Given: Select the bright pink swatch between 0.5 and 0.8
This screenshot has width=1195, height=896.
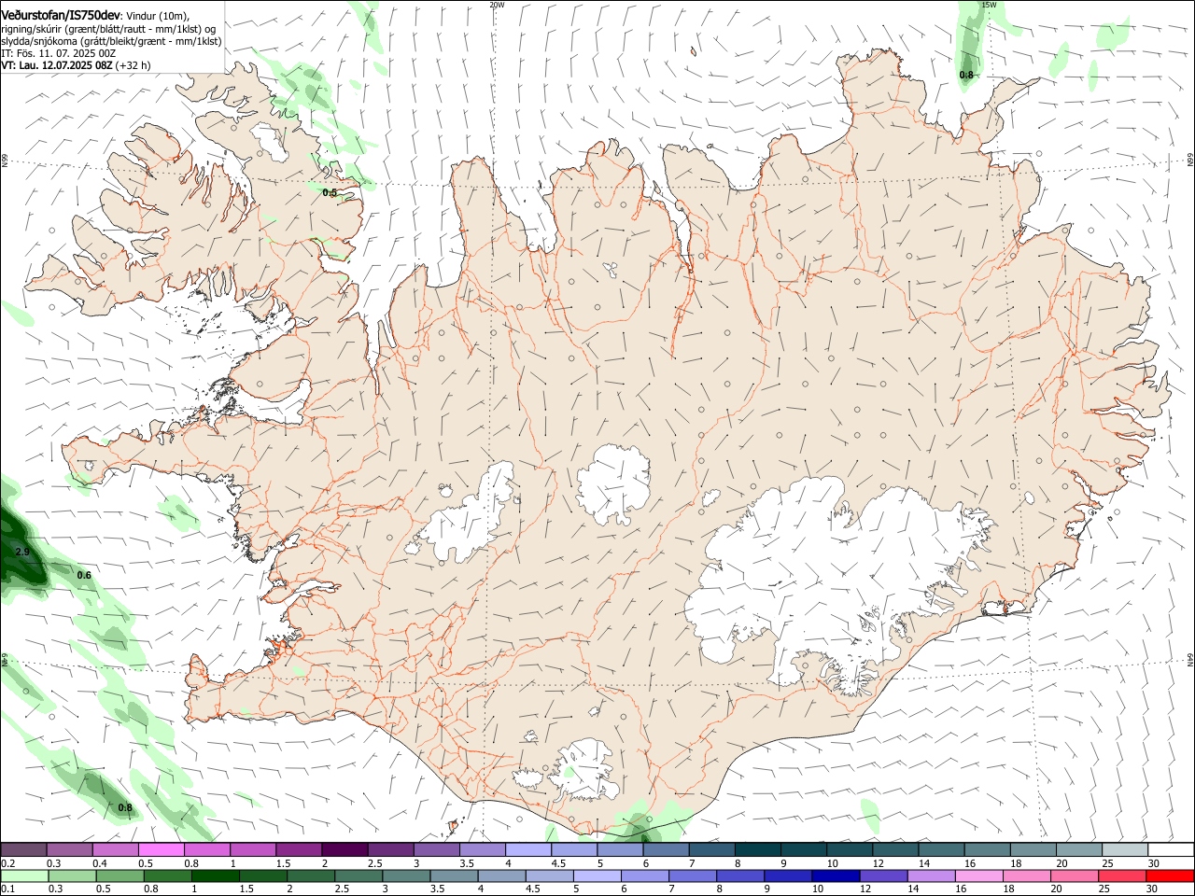Looking at the screenshot, I should tap(161, 849).
